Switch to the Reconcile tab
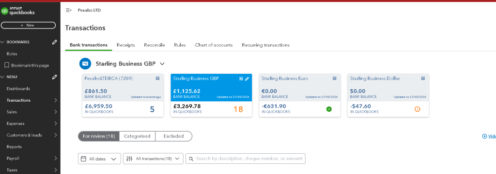Viewport: 496px width, 174px height. pos(155,45)
